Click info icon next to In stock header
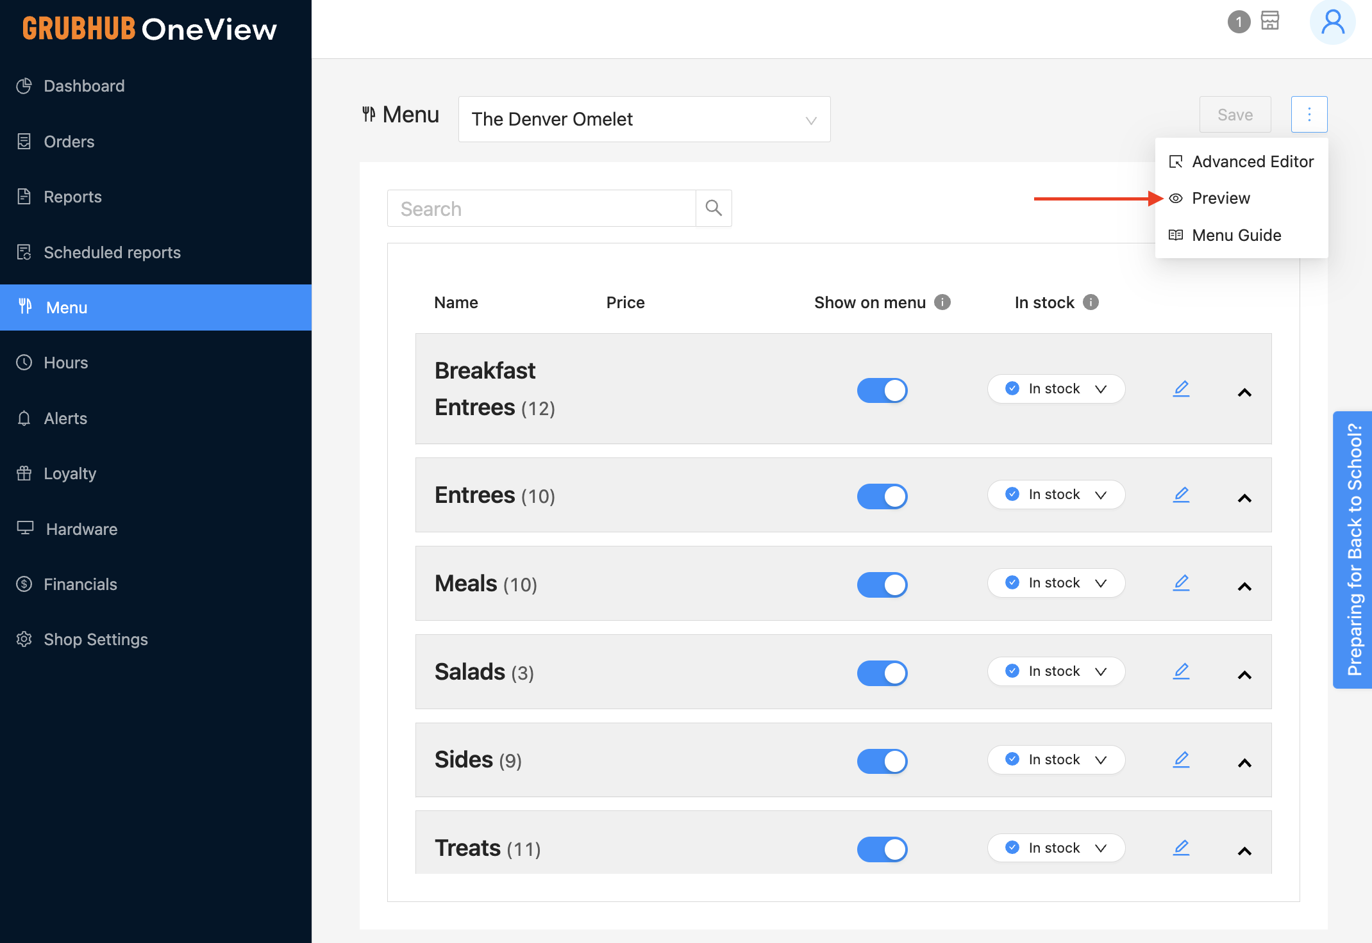The width and height of the screenshot is (1372, 943). 1091,302
